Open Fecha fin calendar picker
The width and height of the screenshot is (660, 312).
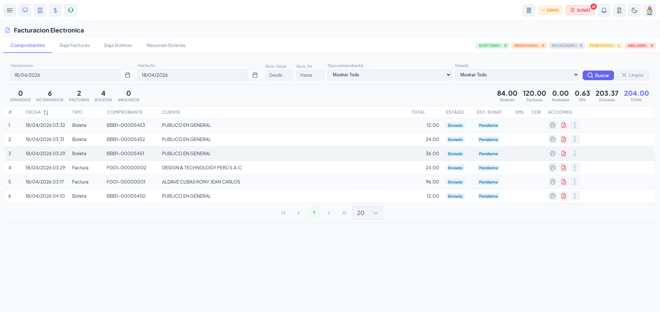255,75
